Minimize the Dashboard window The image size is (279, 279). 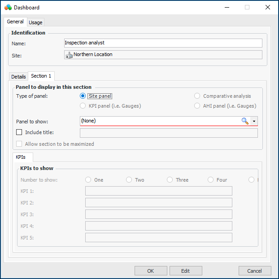227,7
